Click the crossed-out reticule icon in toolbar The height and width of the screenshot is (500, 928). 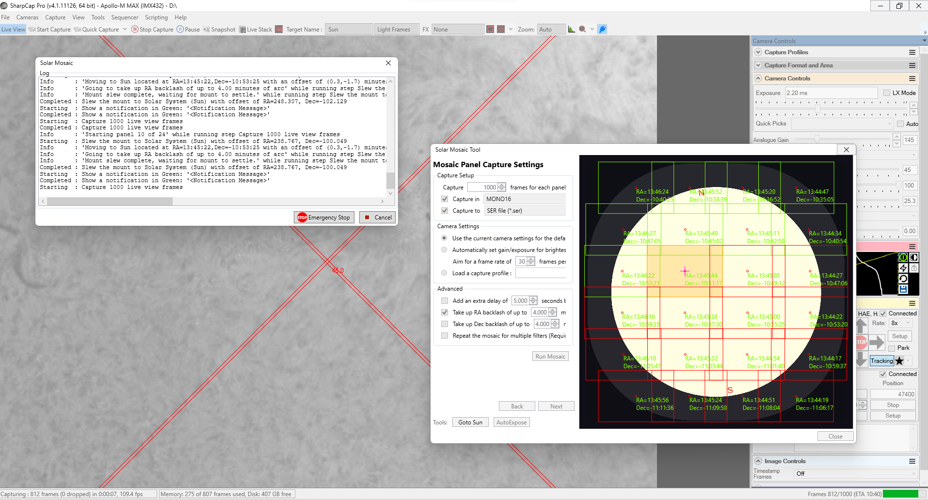(x=501, y=29)
